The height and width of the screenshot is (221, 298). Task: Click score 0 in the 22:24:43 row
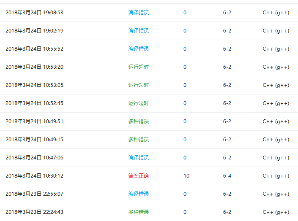pos(185,212)
